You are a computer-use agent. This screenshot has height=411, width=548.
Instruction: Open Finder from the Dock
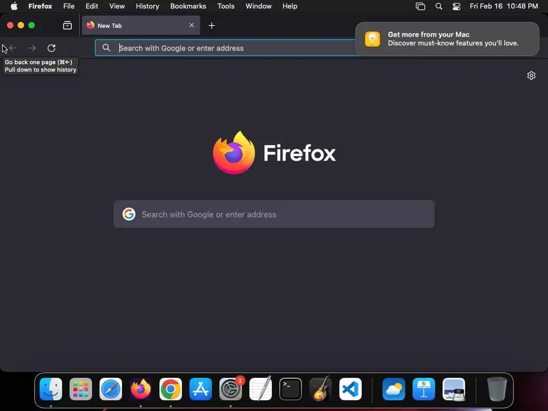click(51, 389)
